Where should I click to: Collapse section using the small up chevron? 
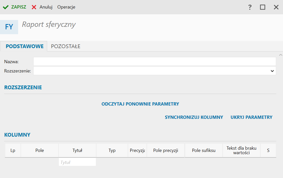(281, 54)
